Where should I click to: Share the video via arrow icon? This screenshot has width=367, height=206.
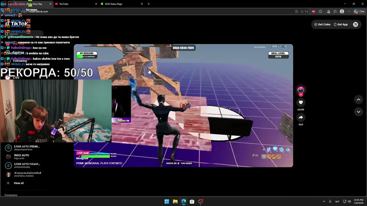tap(301, 117)
